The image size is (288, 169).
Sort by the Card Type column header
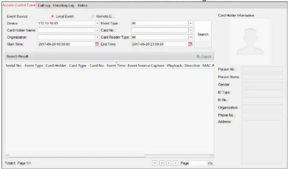(x=78, y=66)
